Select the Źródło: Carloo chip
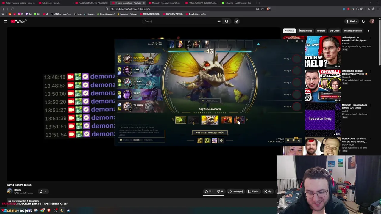The width and height of the screenshot is (381, 214). click(x=305, y=31)
